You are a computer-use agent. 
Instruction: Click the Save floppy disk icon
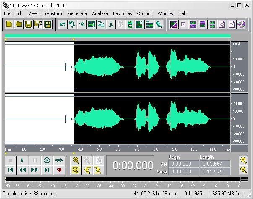coord(29,24)
